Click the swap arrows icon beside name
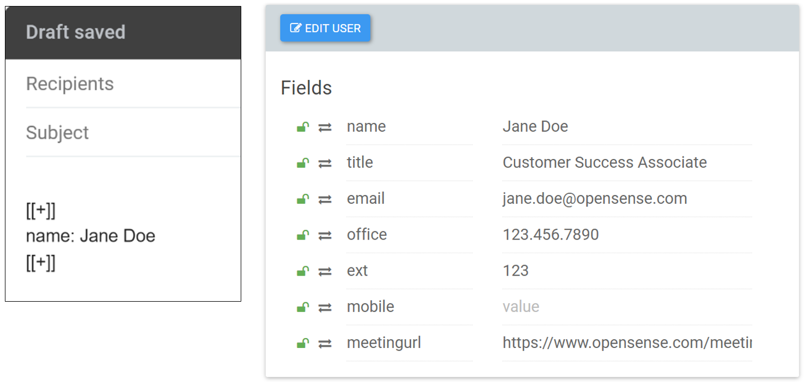This screenshot has height=385, width=806. pos(325,127)
